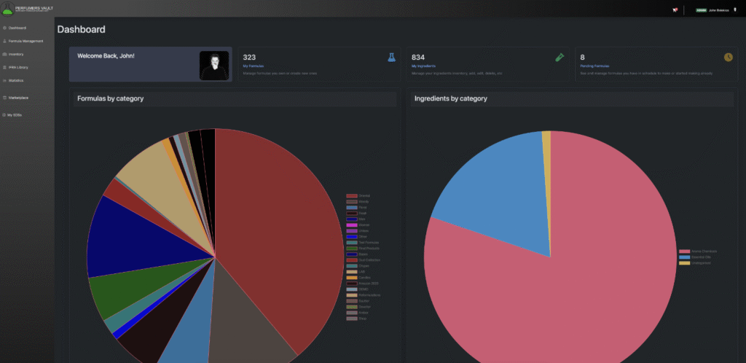The width and height of the screenshot is (746, 363).
Task: Click the Ingredients by category heading
Action: click(450, 98)
